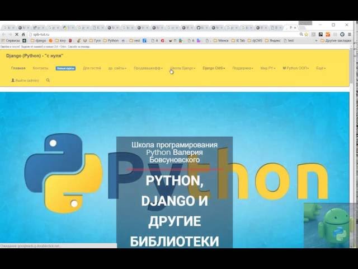Click the round dark extension icon near menu
This screenshot has width=358, height=269.
[x=342, y=34]
